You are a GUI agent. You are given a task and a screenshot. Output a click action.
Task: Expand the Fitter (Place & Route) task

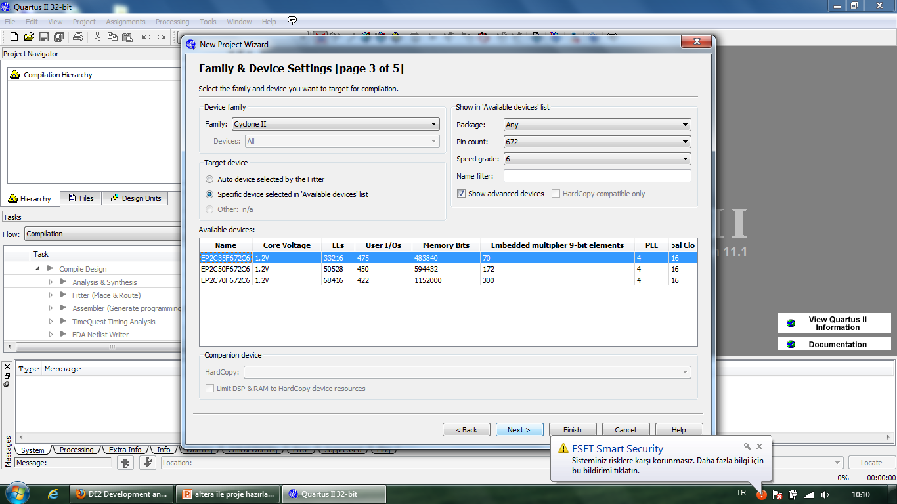click(51, 295)
